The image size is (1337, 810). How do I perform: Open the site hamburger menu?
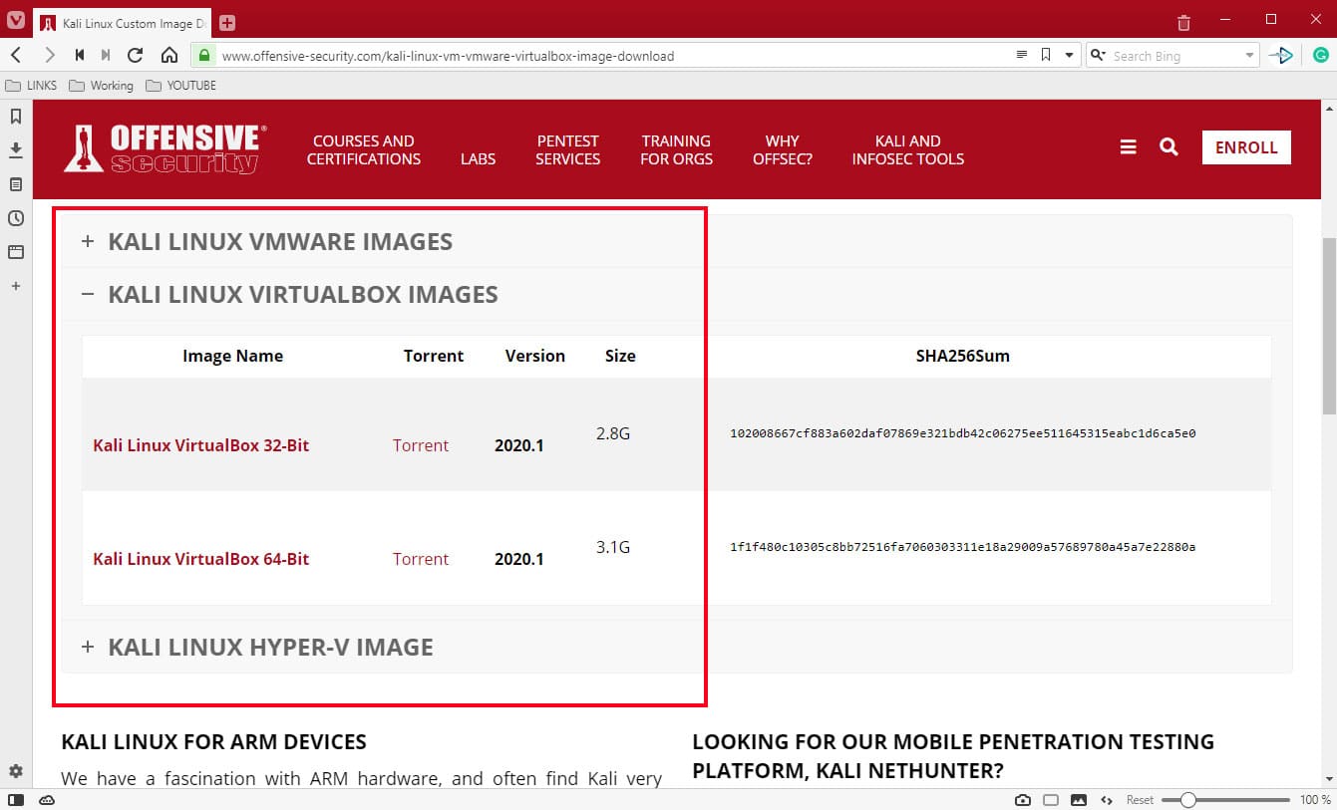click(1129, 147)
